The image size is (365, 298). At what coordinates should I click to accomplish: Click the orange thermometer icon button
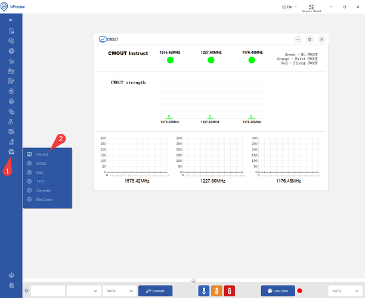tap(217, 291)
